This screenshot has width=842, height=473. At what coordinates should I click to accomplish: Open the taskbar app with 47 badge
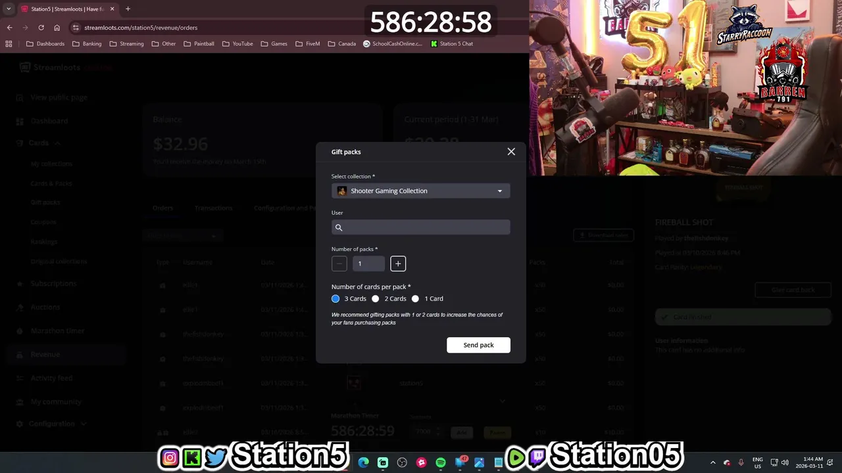click(x=460, y=462)
